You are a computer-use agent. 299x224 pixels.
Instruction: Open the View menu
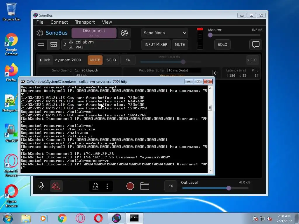107,22
